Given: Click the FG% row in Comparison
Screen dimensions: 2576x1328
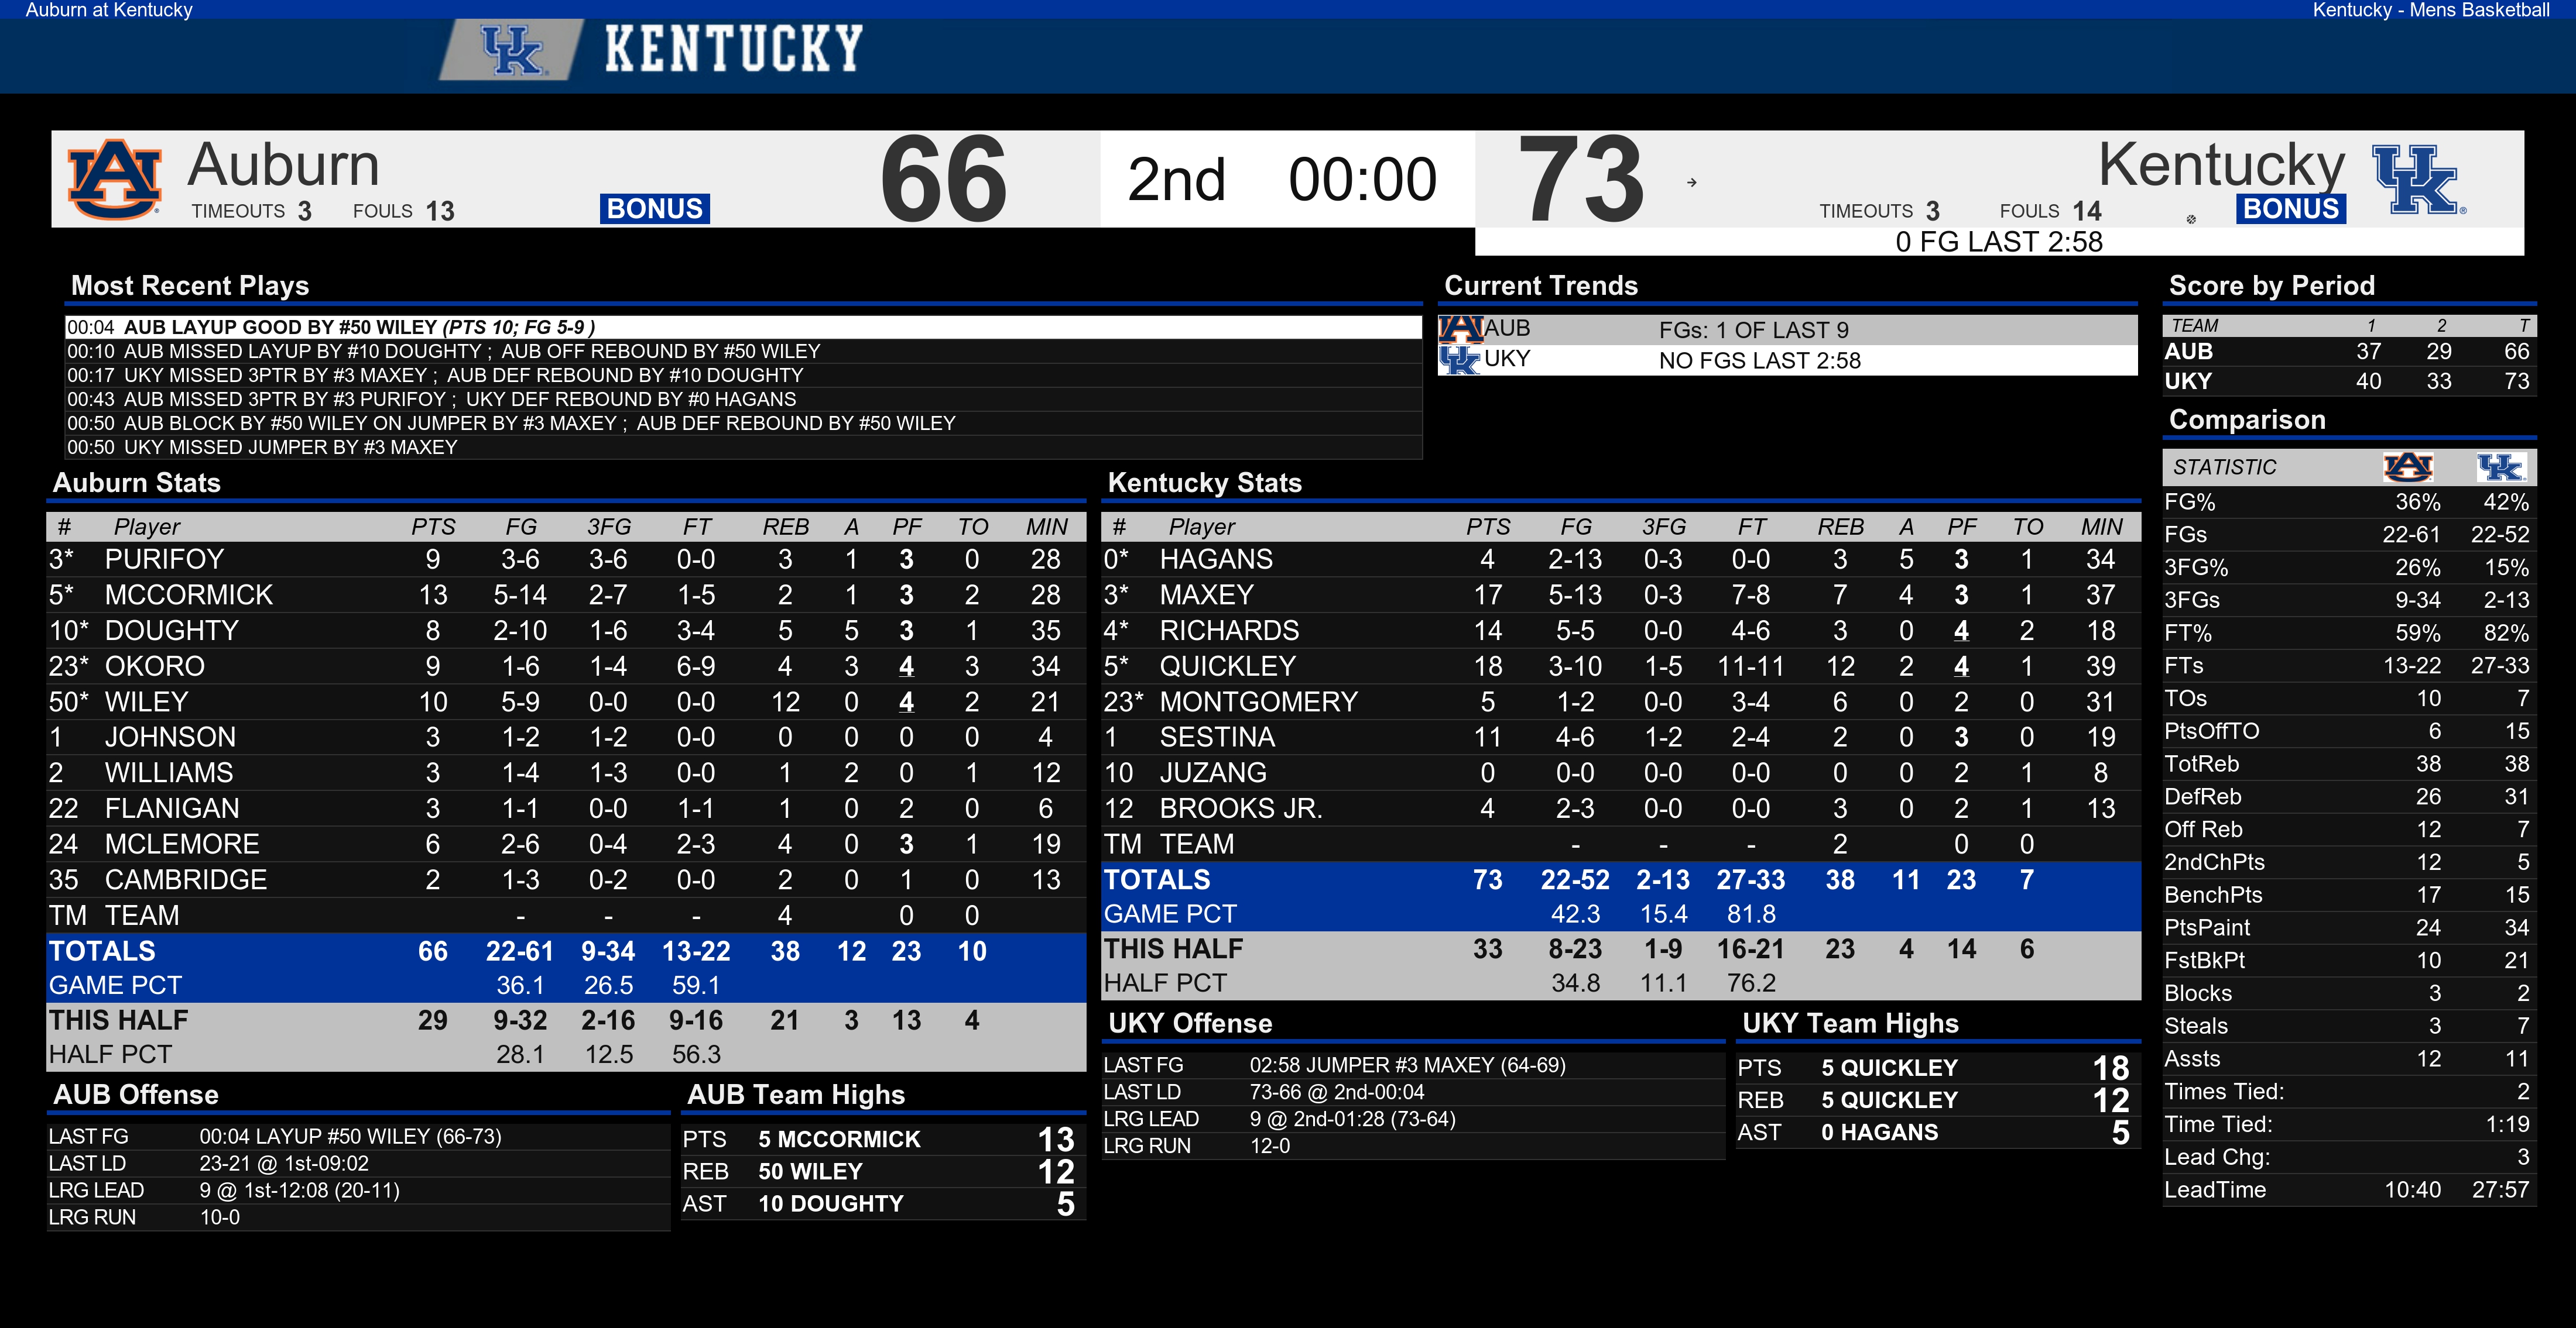Looking at the screenshot, I should [x=2349, y=503].
